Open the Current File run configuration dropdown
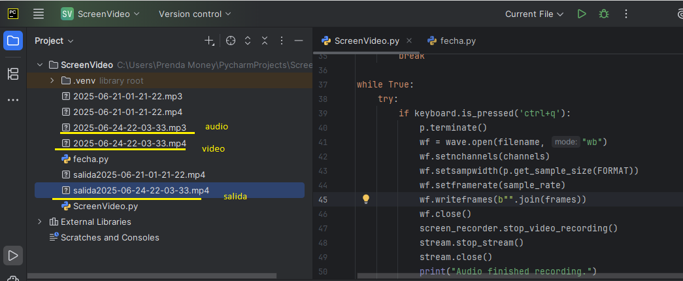Image resolution: width=683 pixels, height=281 pixels. [x=534, y=14]
